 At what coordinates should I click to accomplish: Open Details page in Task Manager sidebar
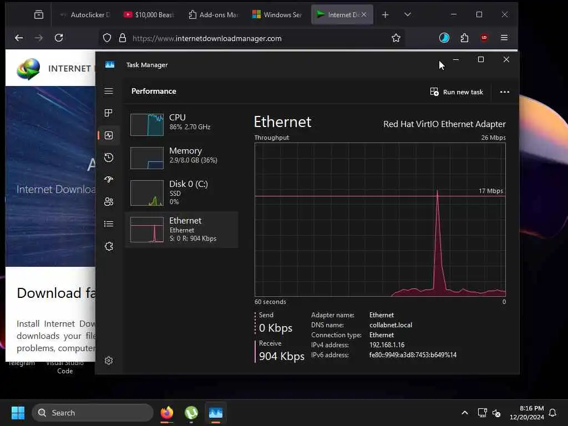coord(109,224)
